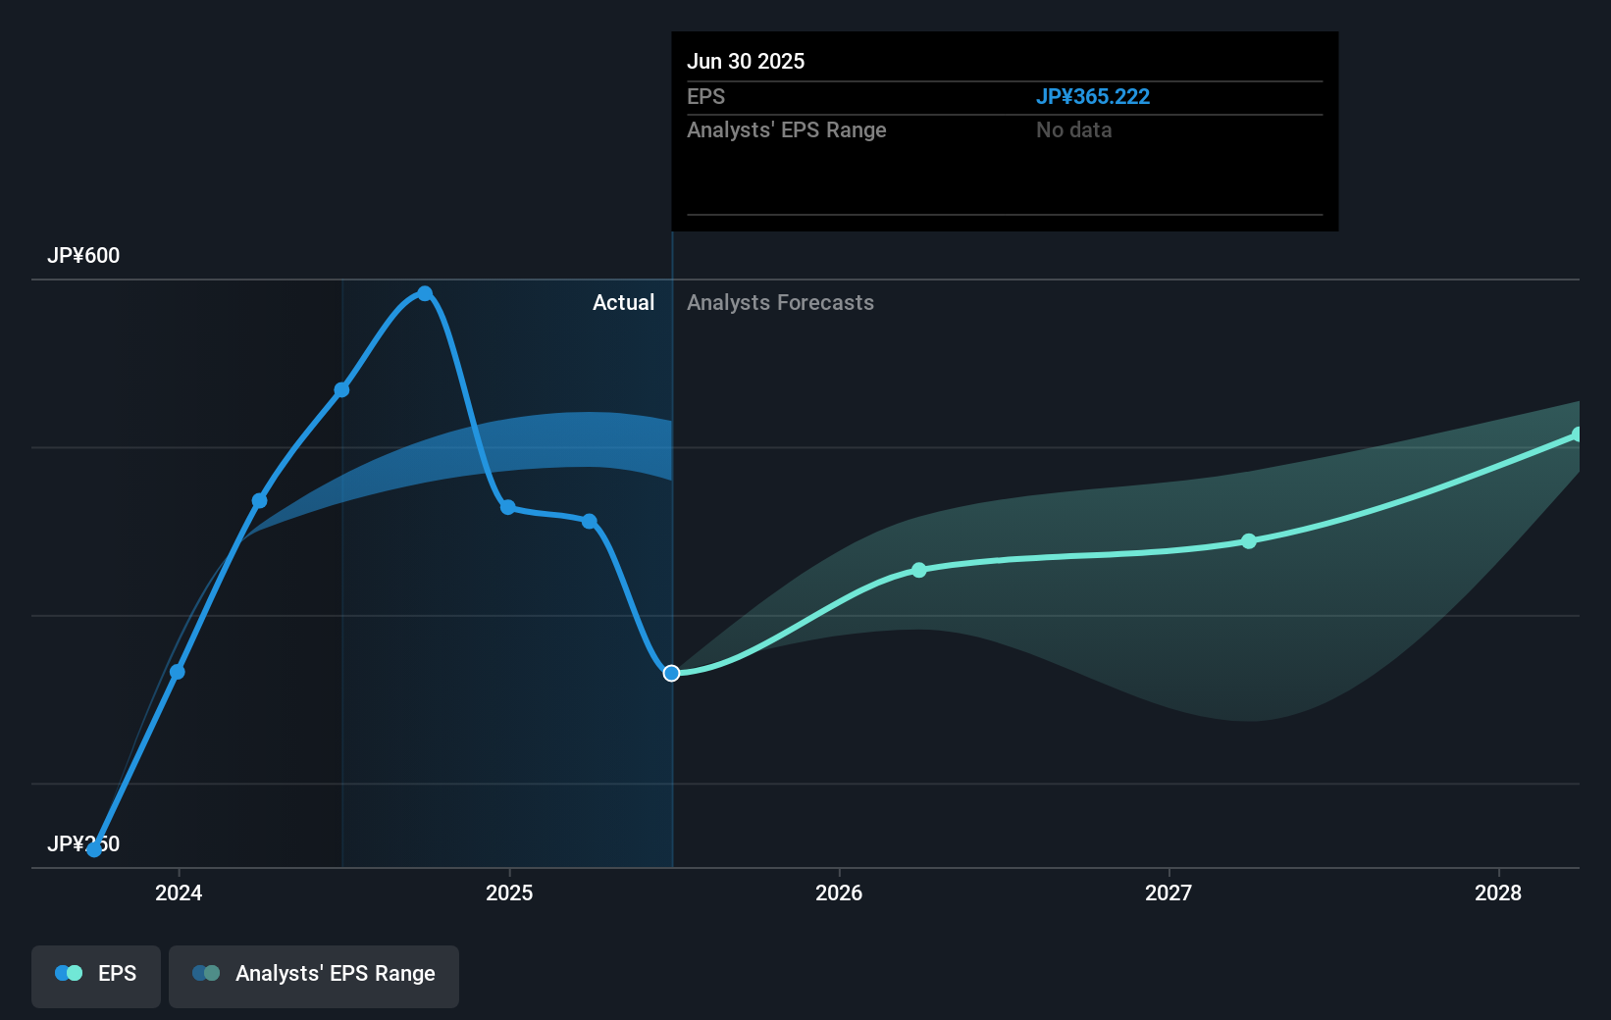Click the 2026 forecast EPS data point
Viewport: 1611px width, 1020px height.
coord(919,570)
